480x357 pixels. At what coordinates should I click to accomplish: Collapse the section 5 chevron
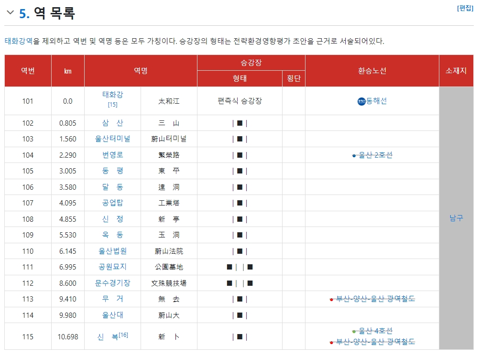click(x=10, y=12)
